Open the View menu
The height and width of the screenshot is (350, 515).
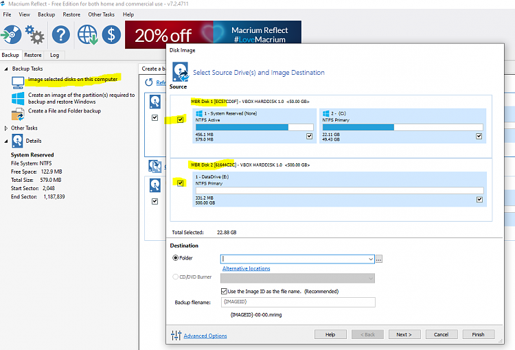[x=24, y=14]
